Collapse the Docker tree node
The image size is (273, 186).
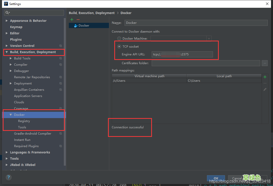11,115
